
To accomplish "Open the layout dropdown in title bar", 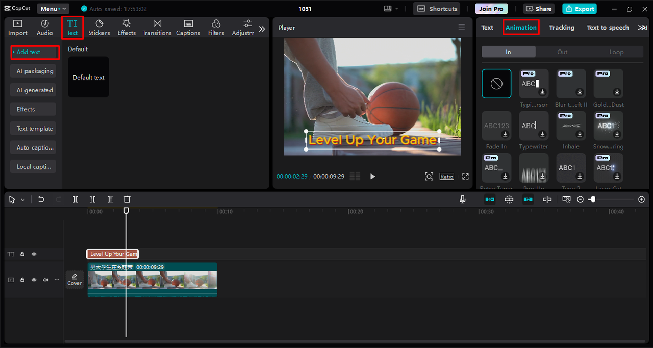I will tap(391, 9).
